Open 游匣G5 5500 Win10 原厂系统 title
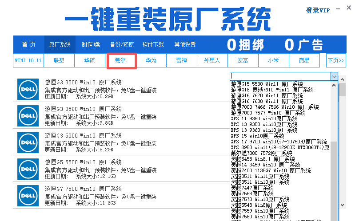This screenshot has width=359, height=221. [83, 162]
